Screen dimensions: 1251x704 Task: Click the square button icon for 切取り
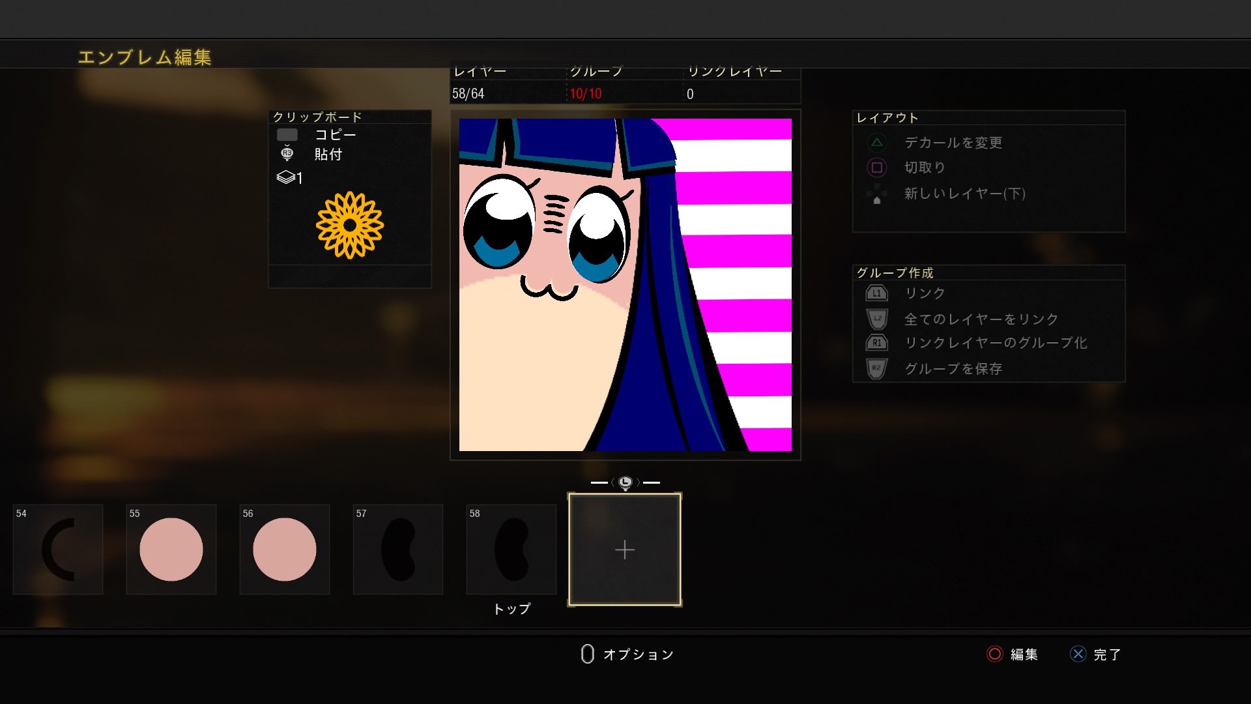click(x=877, y=168)
